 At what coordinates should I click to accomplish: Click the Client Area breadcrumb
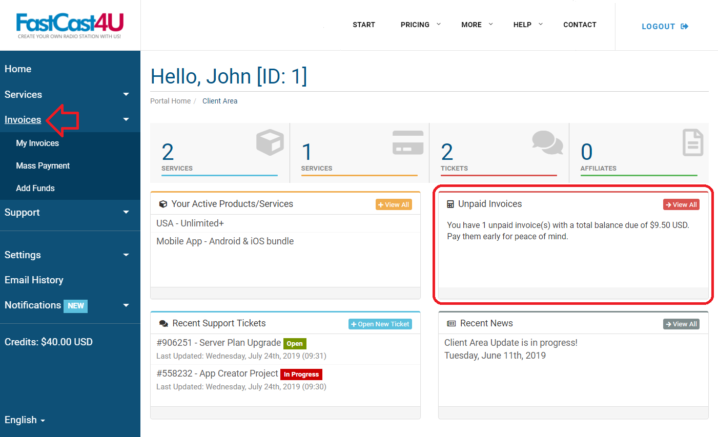pos(220,101)
